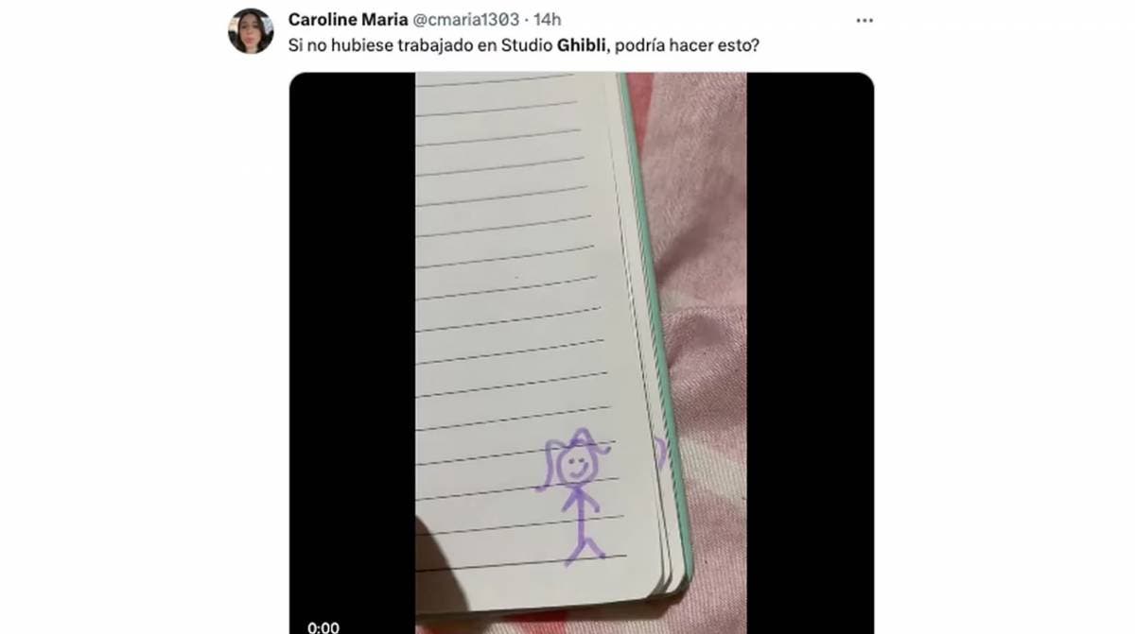Click the blank lined notebook page top

pos(511,142)
